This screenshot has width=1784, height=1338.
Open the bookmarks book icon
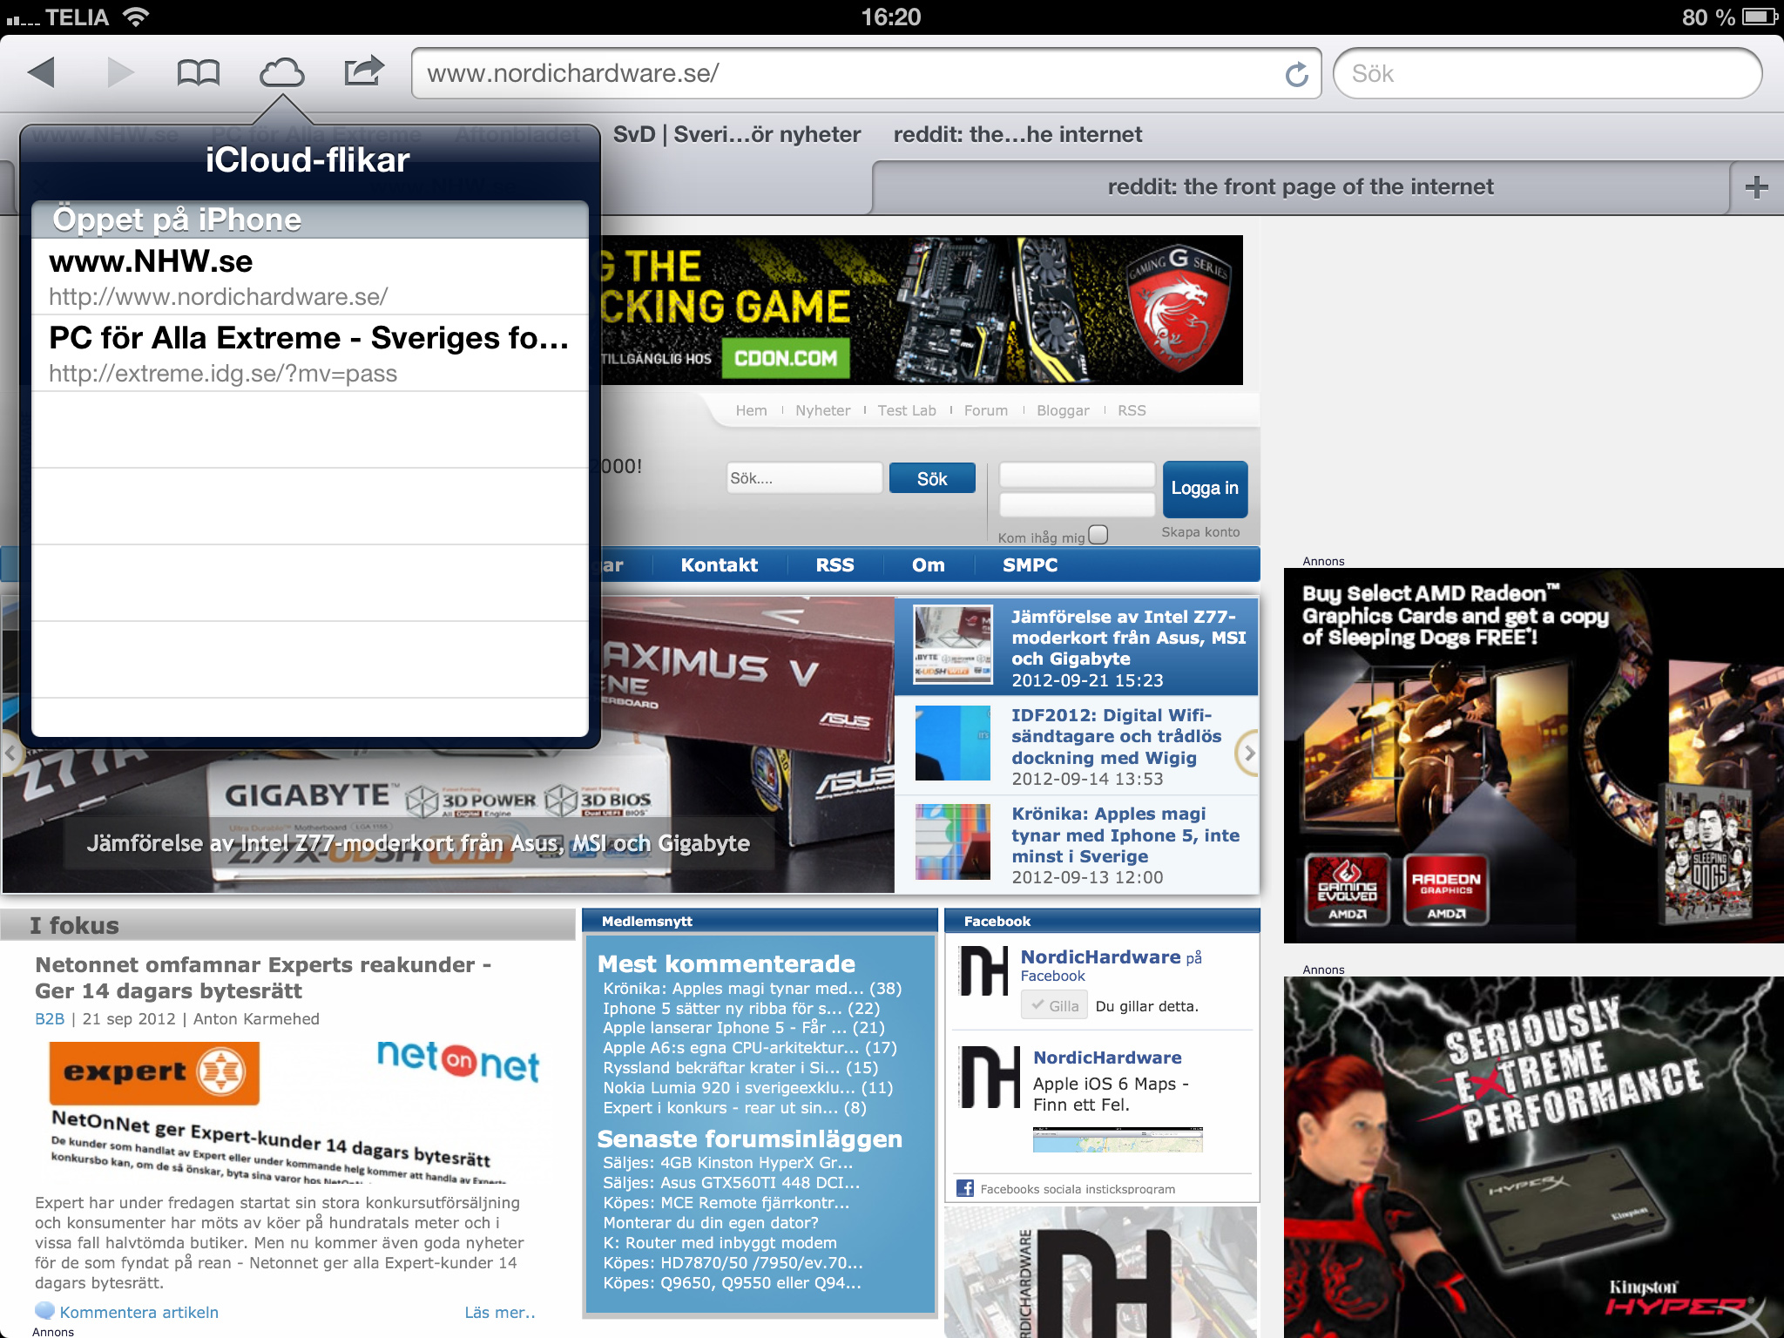(198, 72)
